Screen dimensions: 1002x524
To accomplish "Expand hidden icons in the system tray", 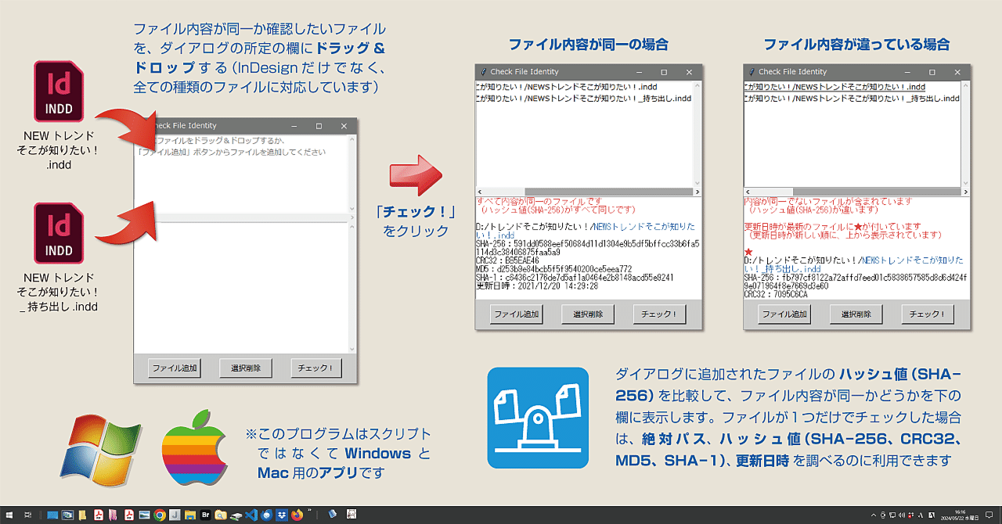I will click(874, 515).
